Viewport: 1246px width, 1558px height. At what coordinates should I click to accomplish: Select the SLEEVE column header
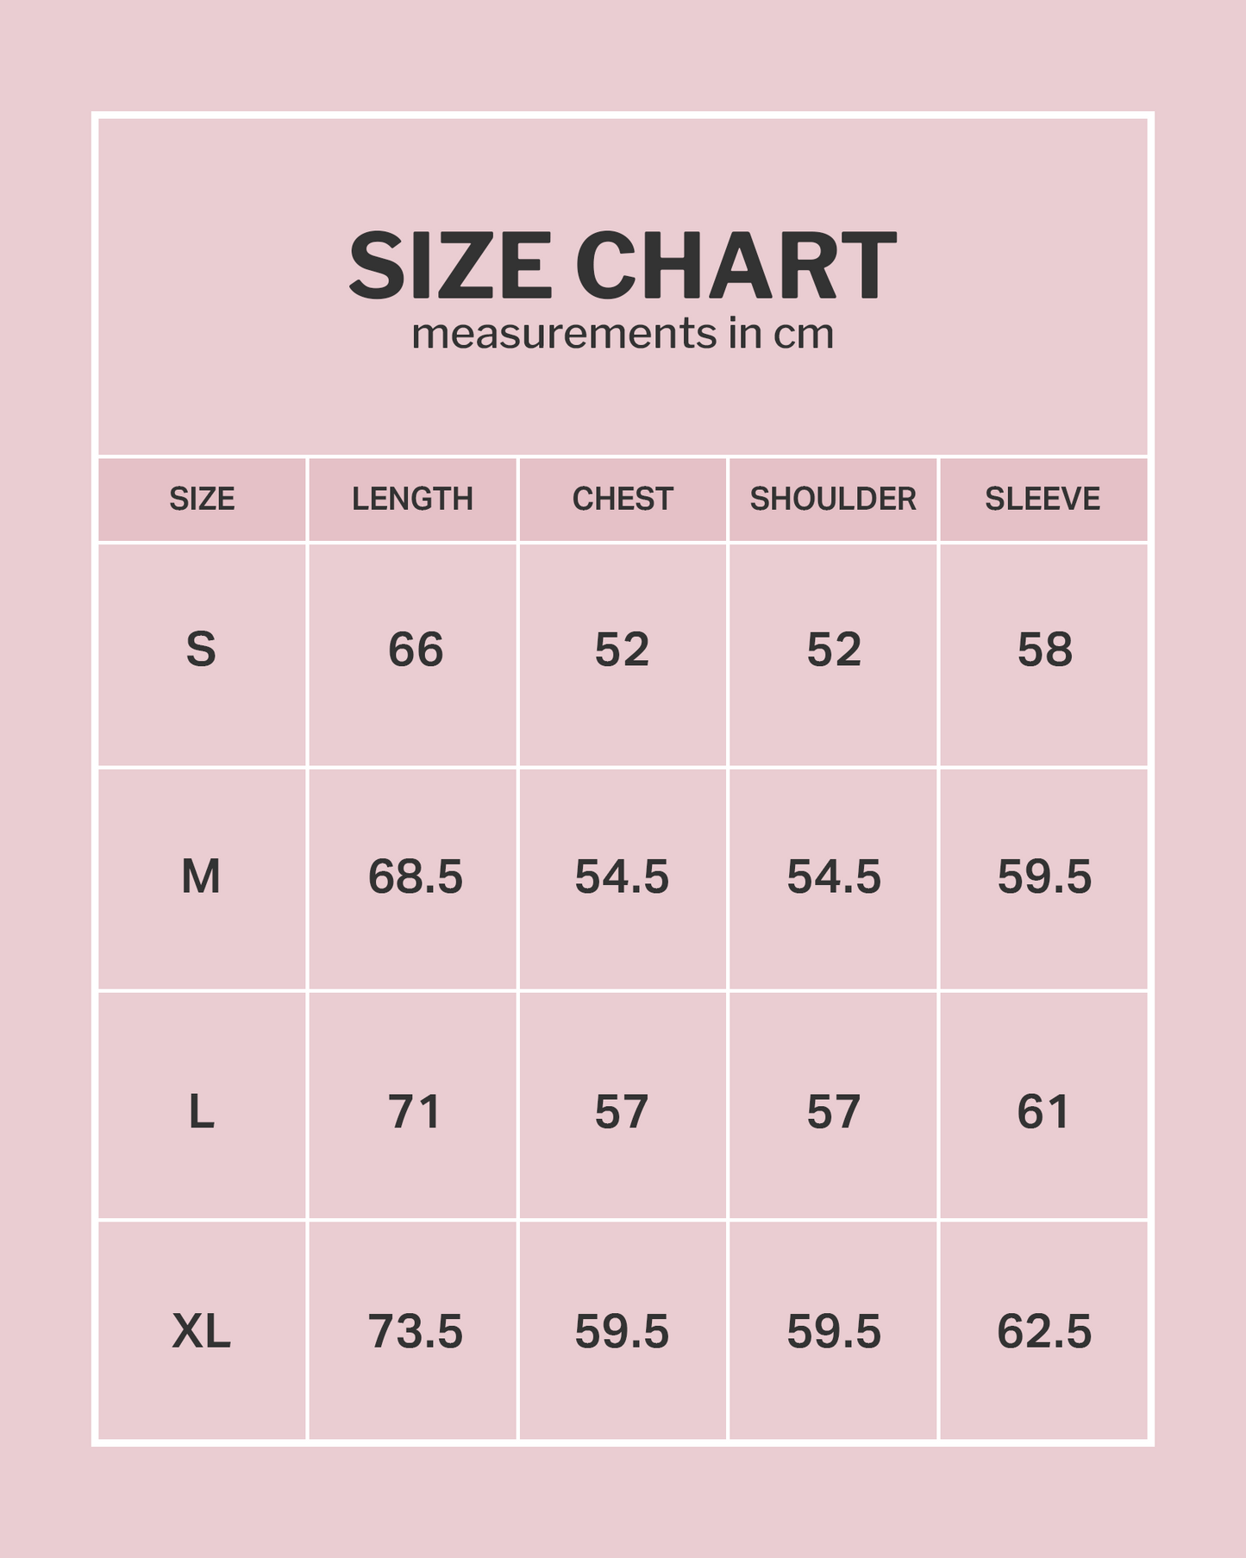[x=1043, y=499]
